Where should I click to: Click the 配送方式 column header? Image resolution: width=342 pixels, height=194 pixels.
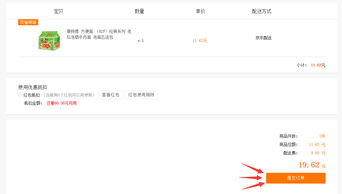[261, 11]
